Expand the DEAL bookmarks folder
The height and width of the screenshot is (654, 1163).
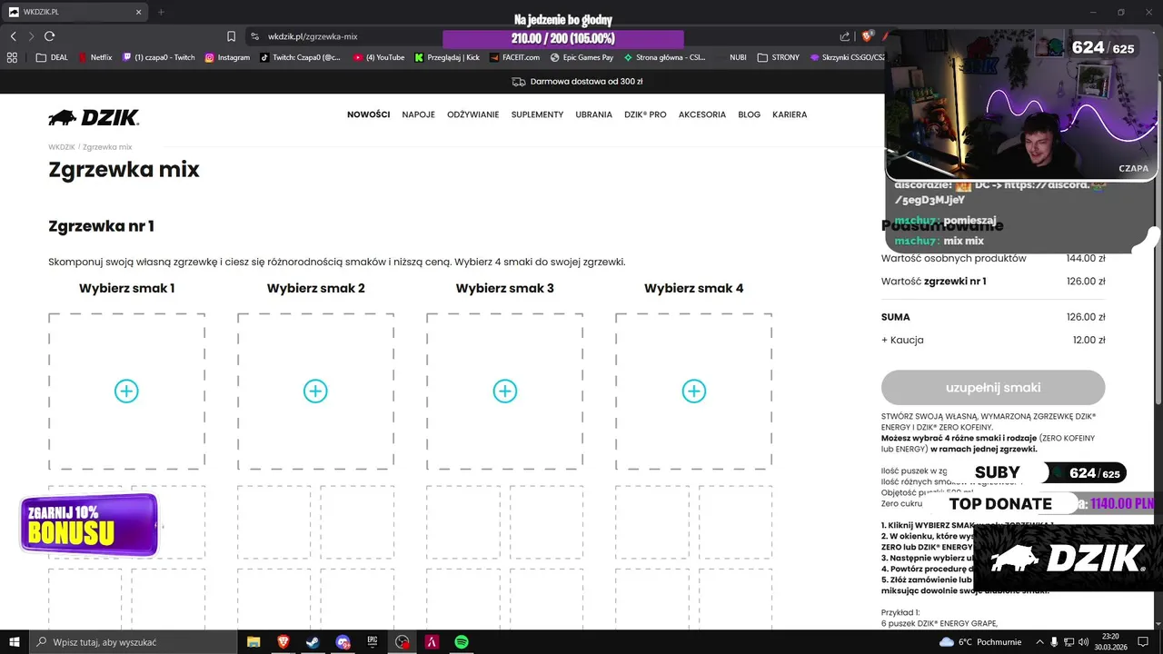tap(52, 57)
